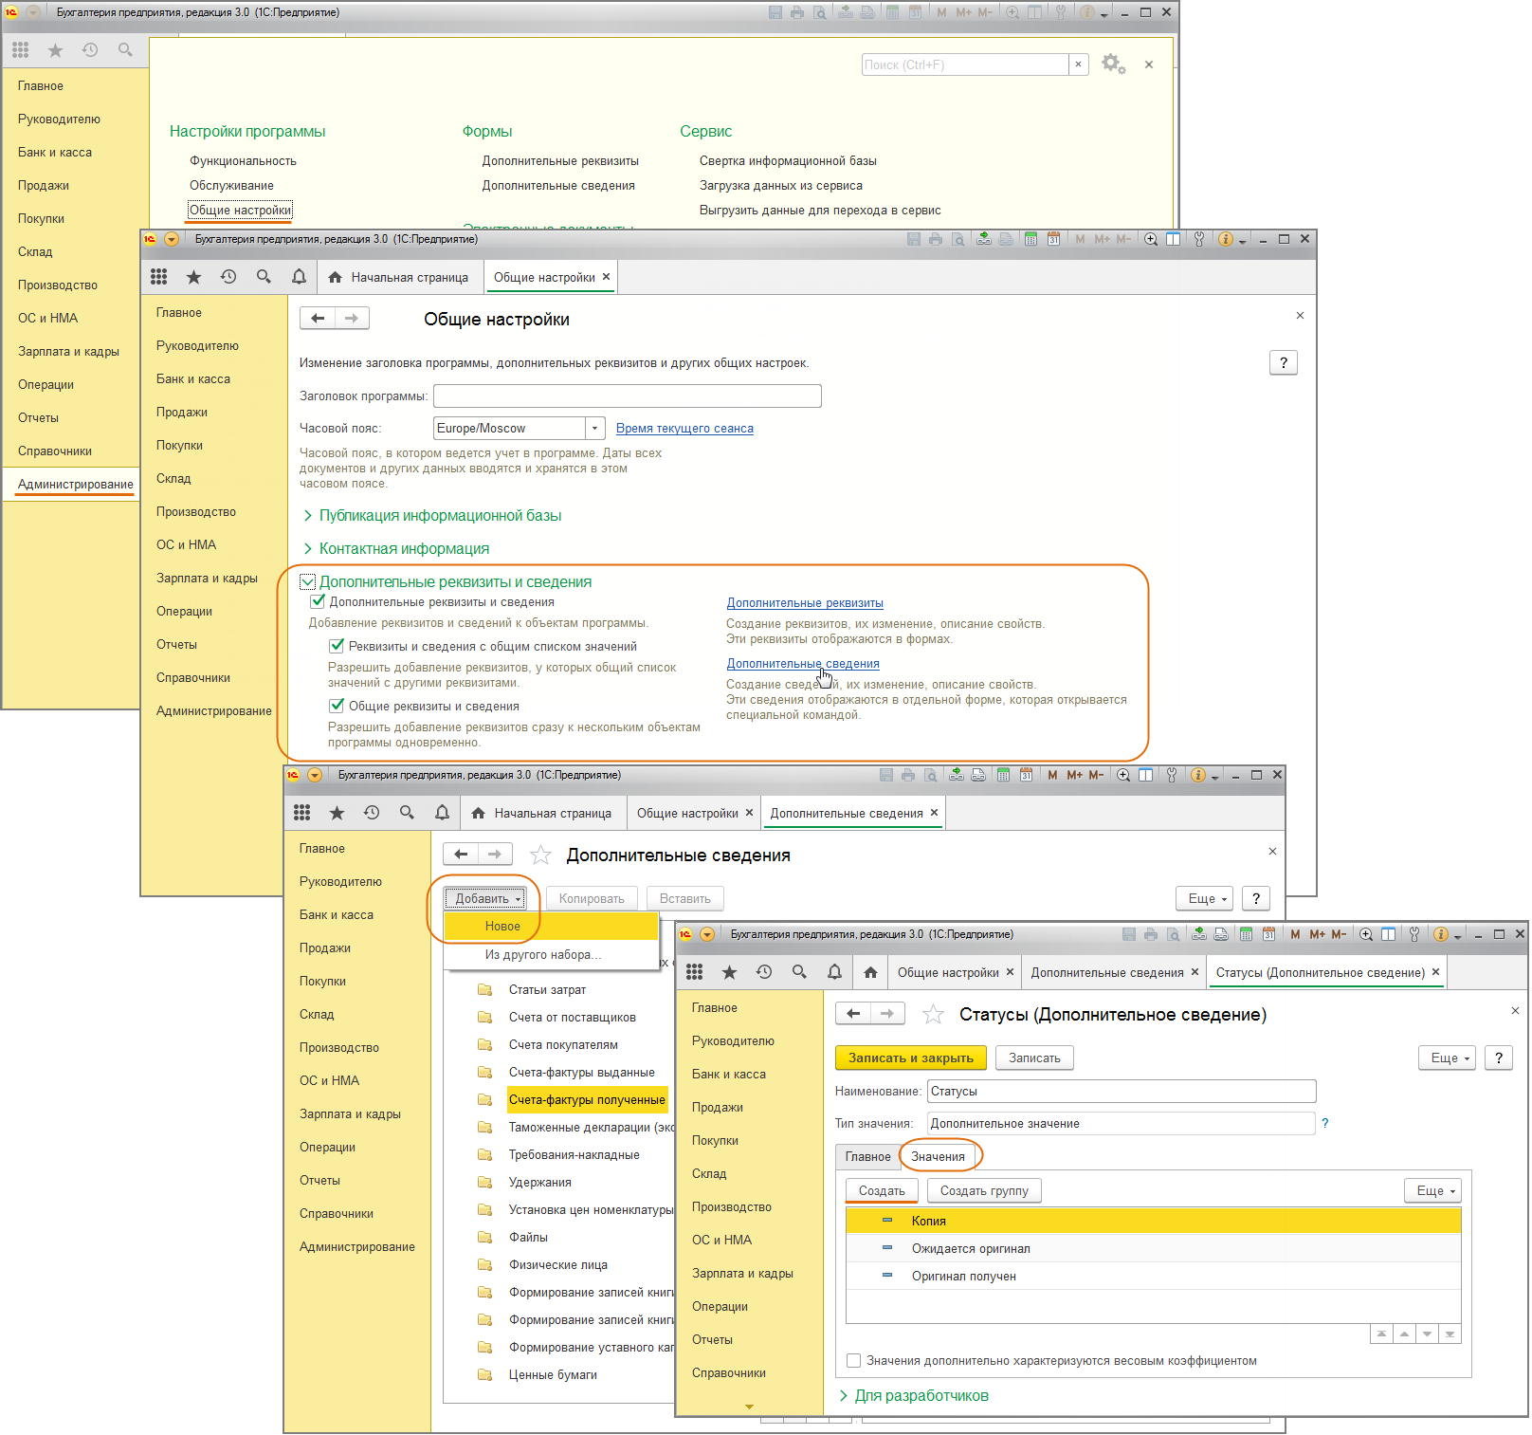The height and width of the screenshot is (1435, 1532).
Task: Open history icon in Статусы window toolbar
Action: [x=764, y=972]
